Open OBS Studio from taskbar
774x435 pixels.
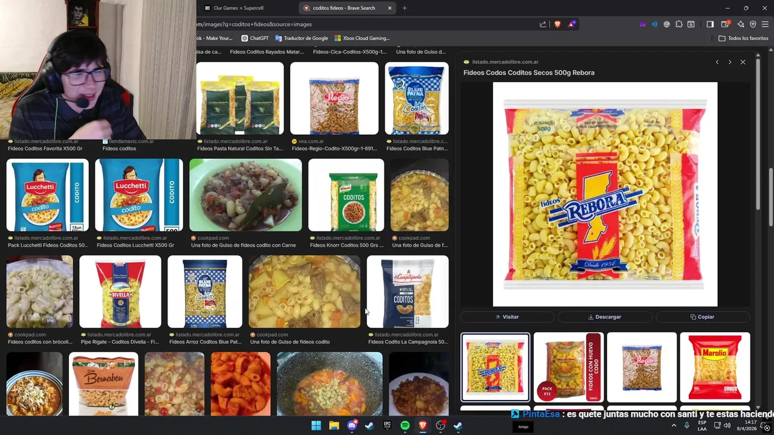pos(441,425)
